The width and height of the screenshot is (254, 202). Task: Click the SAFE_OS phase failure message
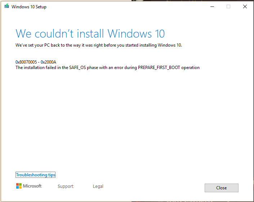(x=107, y=68)
